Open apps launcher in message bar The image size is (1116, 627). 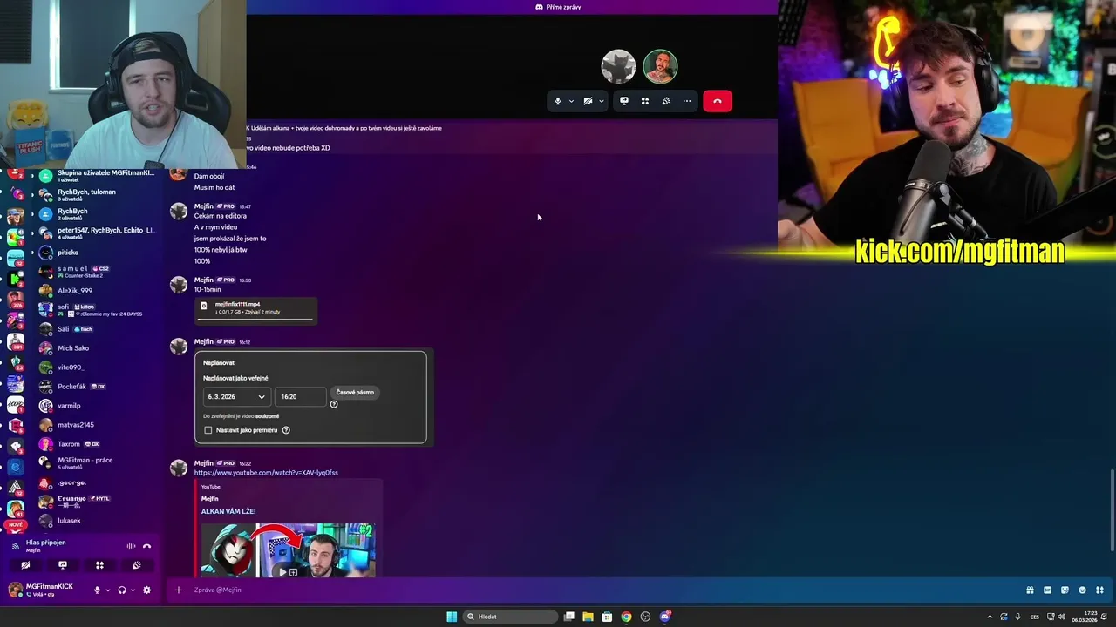[1099, 590]
